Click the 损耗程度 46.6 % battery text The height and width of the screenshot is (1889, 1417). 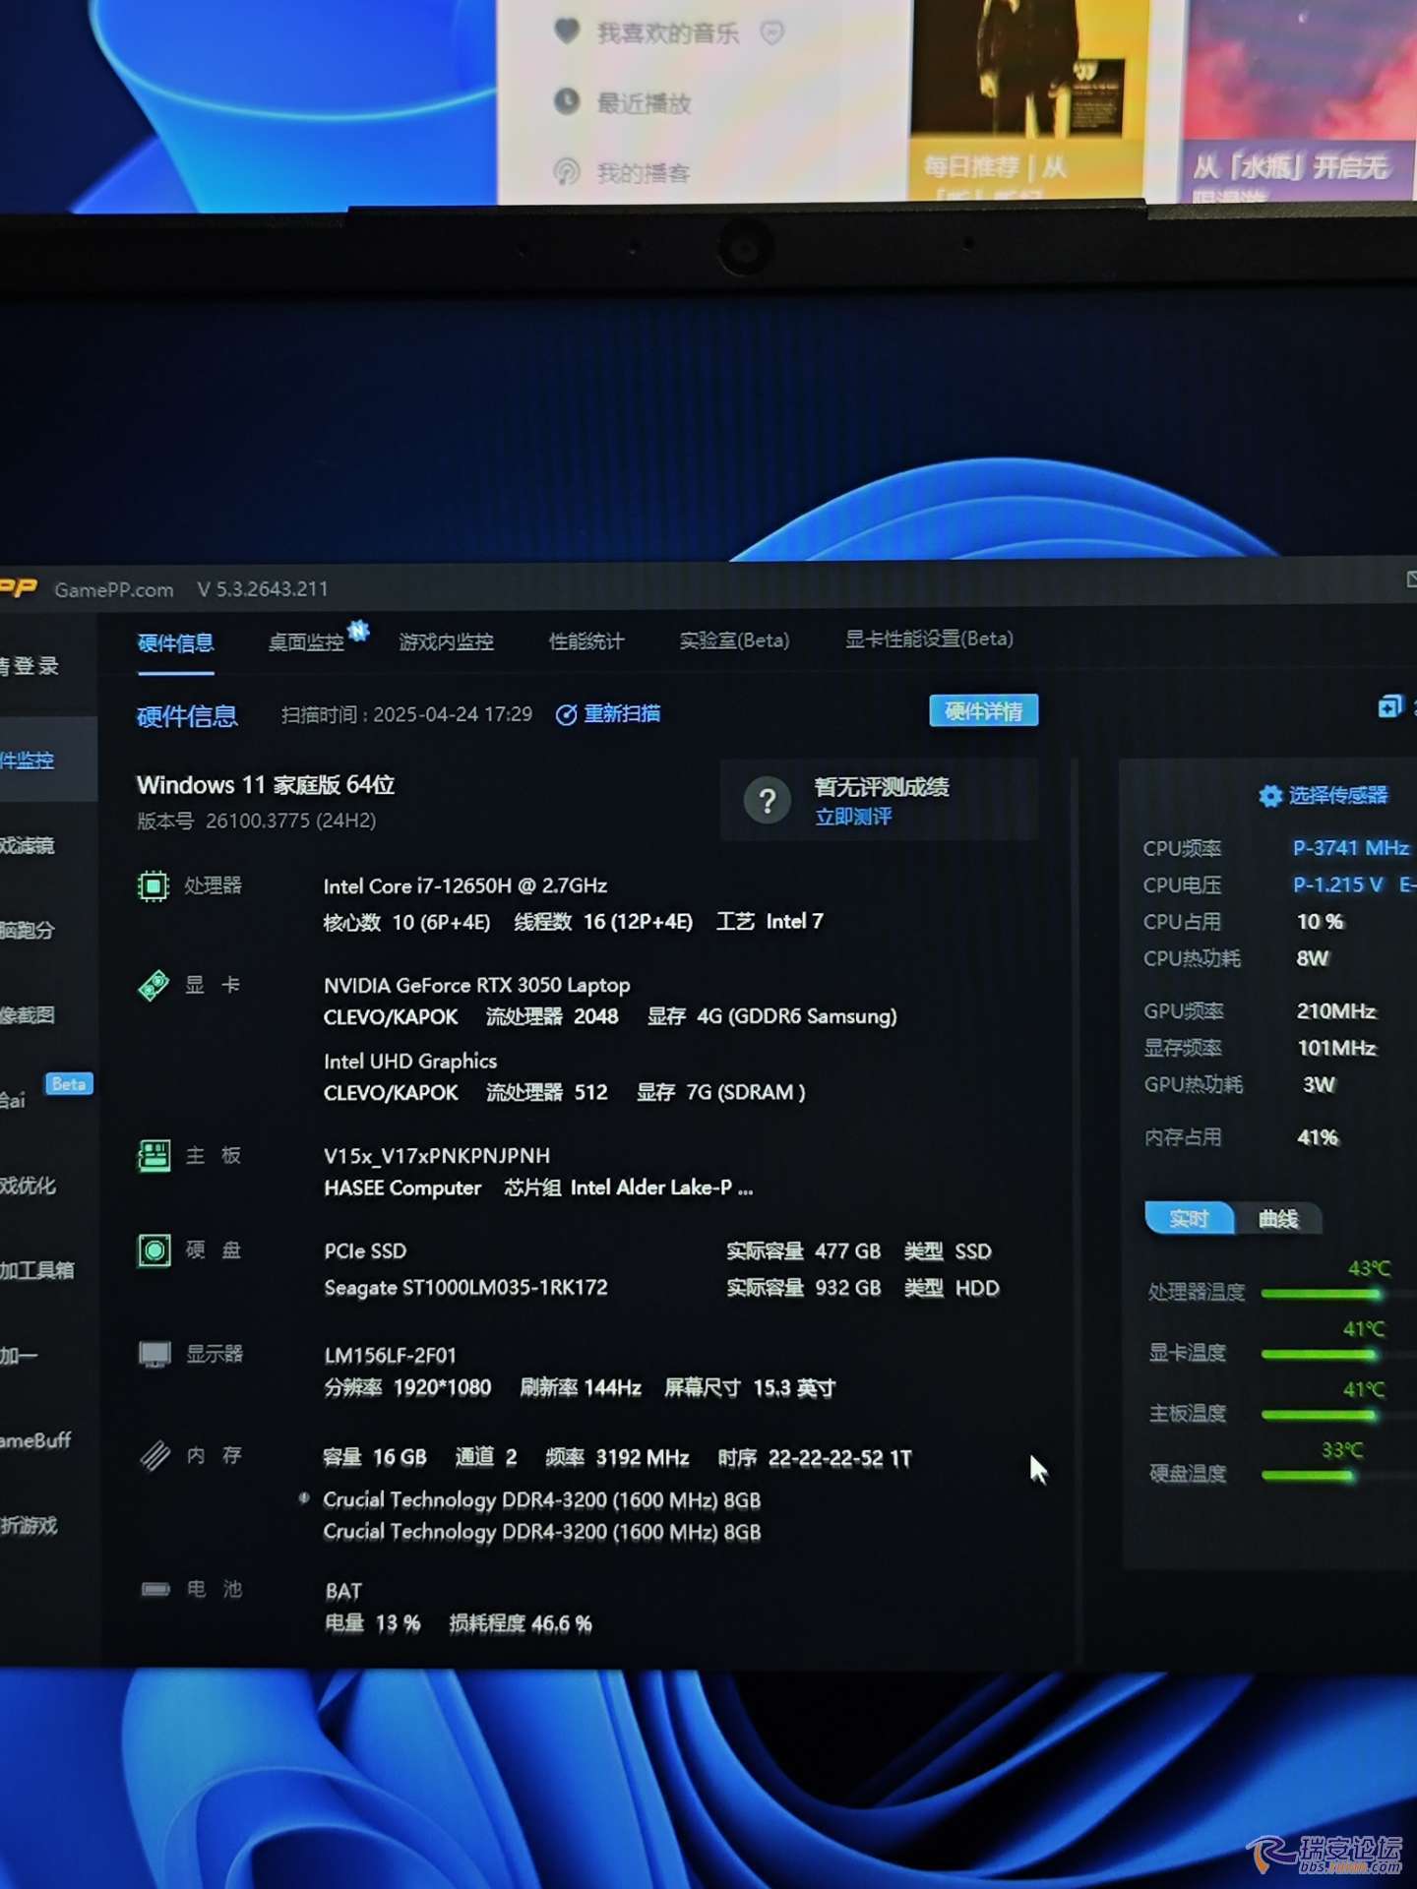(x=521, y=1624)
